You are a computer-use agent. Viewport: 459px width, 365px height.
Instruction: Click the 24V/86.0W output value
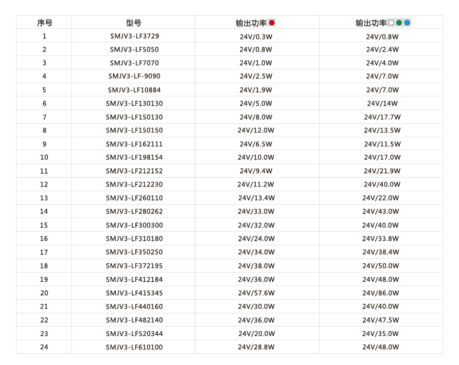(x=381, y=293)
